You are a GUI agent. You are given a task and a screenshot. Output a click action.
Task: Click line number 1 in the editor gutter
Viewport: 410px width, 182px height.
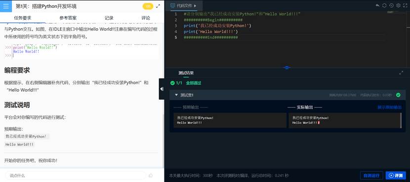pos(176,14)
